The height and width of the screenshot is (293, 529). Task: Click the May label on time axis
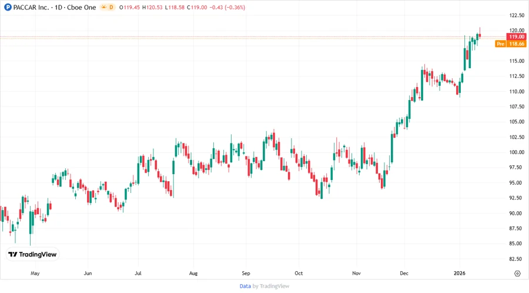point(35,274)
